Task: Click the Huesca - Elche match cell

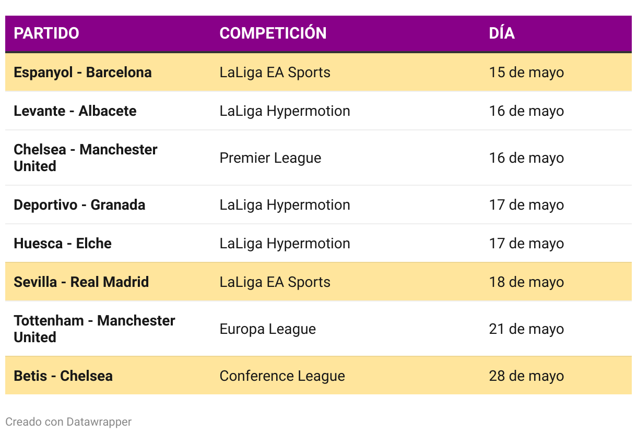Action: pos(63,244)
